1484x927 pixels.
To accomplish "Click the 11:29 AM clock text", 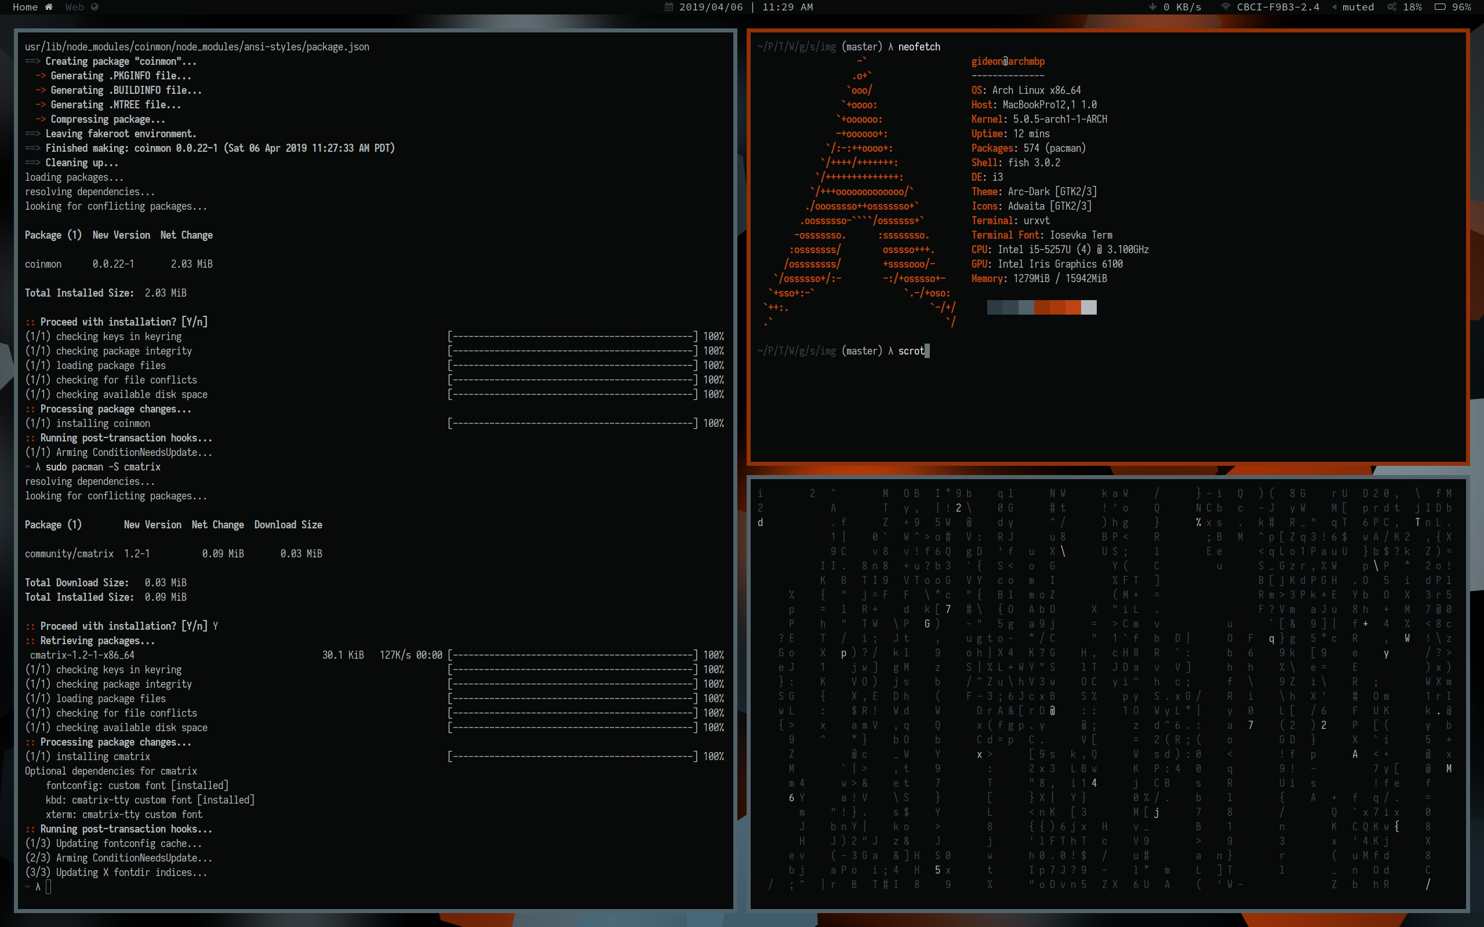I will tap(787, 7).
